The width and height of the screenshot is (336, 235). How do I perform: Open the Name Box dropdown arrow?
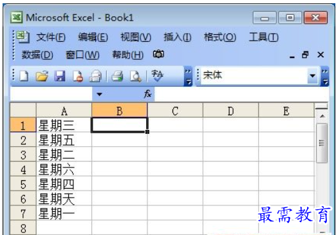pos(99,94)
